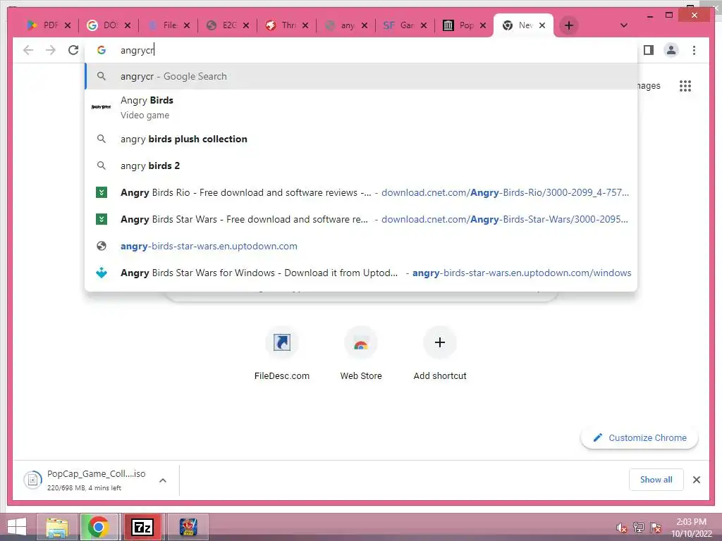Open File Explorer from taskbar
The height and width of the screenshot is (541, 722).
(57, 527)
